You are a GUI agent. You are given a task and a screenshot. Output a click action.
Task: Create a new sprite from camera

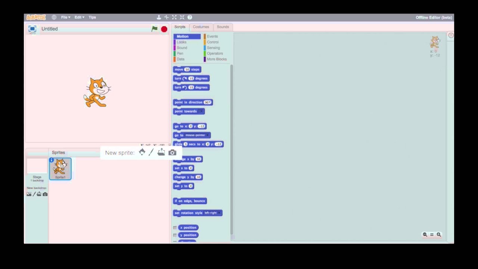(172, 152)
